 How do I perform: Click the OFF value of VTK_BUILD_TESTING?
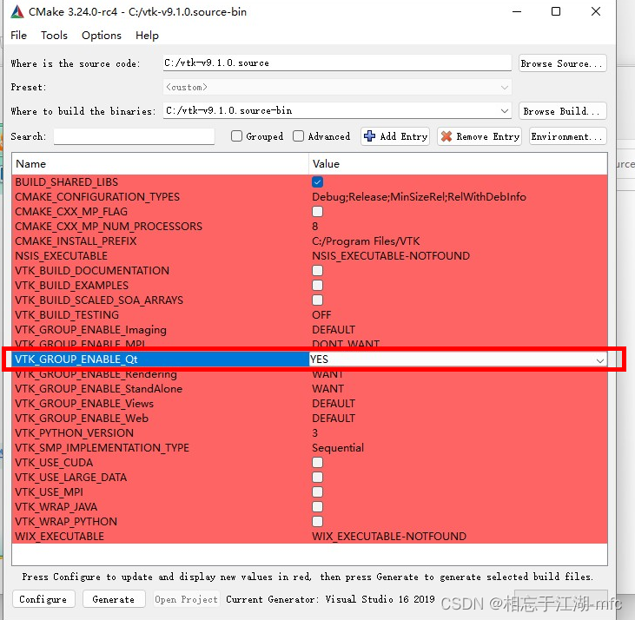[321, 315]
